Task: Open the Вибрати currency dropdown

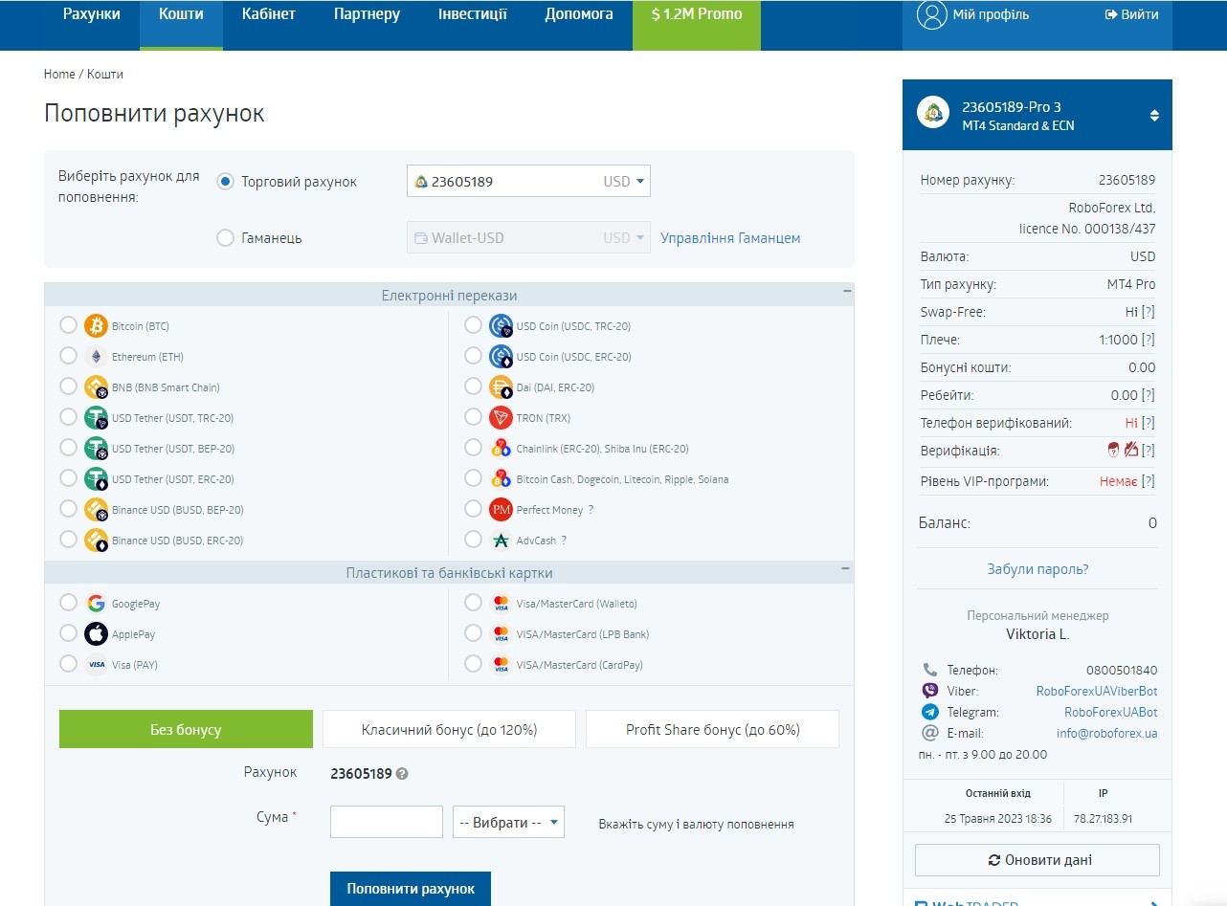Action: pos(508,823)
